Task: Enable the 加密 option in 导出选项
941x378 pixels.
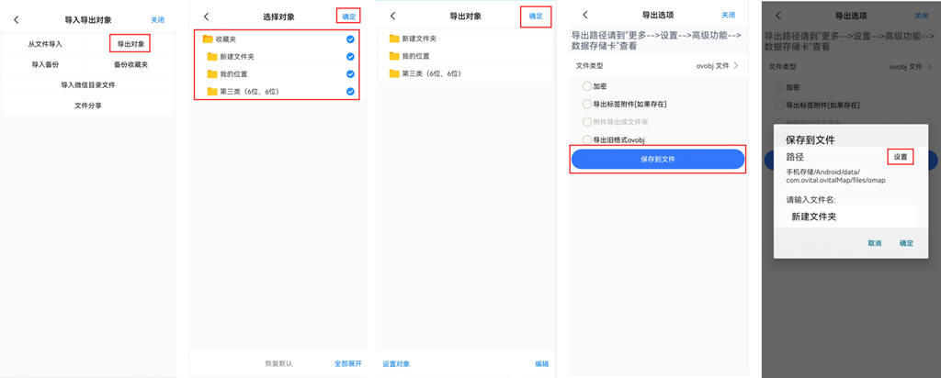Action: (588, 85)
